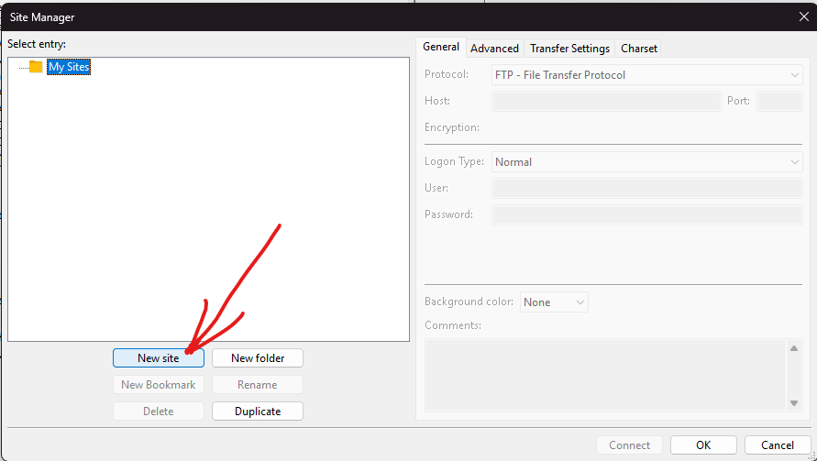This screenshot has height=461, width=817.
Task: Select the My Sites tree entry
Action: (69, 67)
